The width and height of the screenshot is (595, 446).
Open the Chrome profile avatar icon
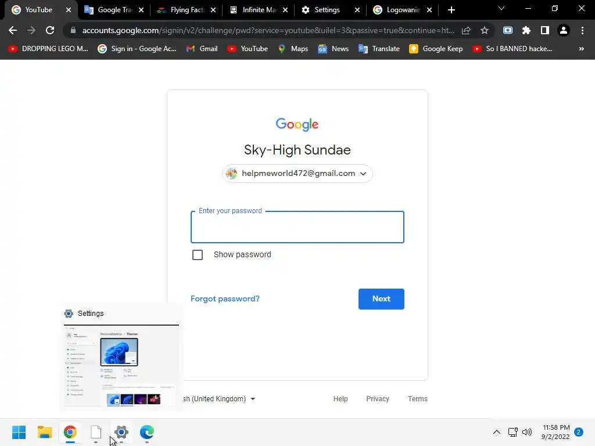click(x=564, y=30)
